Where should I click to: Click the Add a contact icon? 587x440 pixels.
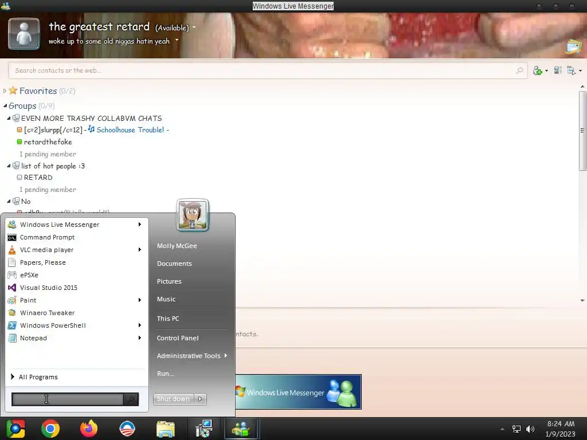coord(538,70)
